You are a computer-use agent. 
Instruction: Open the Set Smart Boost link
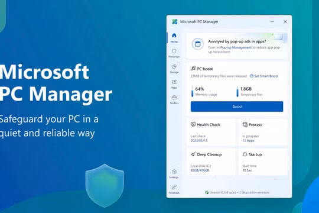click(264, 76)
